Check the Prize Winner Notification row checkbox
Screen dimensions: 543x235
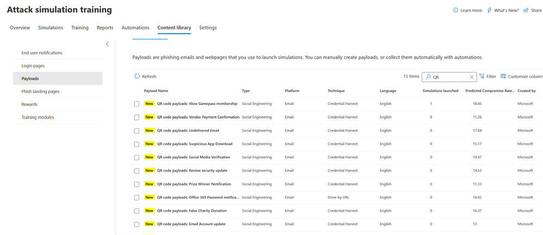click(x=137, y=184)
